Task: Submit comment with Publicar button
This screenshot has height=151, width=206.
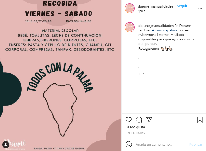Action: pyautogui.click(x=196, y=144)
